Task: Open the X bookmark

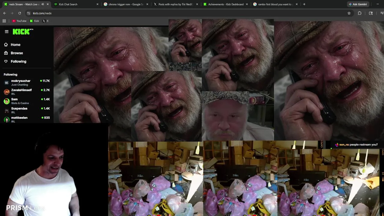Action: click(x=45, y=21)
